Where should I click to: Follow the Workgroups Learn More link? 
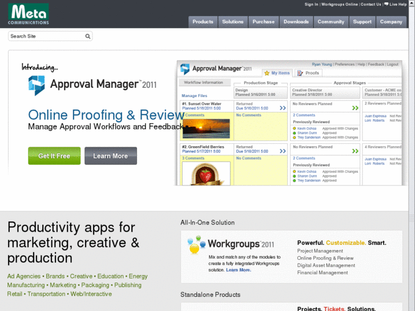tap(238, 270)
